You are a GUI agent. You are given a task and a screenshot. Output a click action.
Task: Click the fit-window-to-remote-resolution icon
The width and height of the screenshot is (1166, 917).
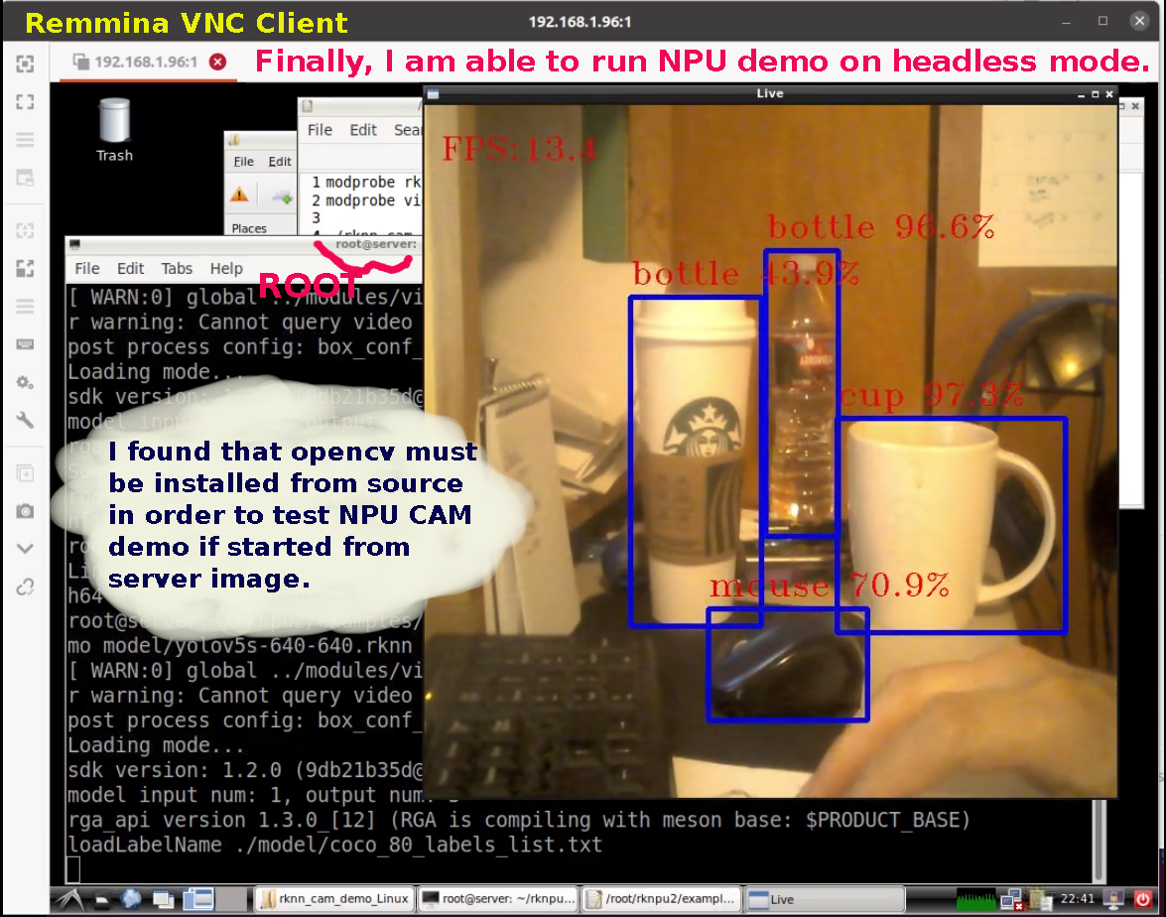(25, 64)
